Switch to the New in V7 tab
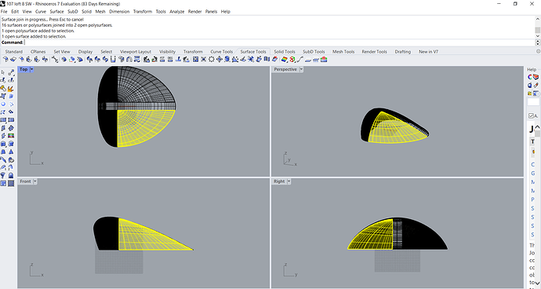 click(x=429, y=52)
